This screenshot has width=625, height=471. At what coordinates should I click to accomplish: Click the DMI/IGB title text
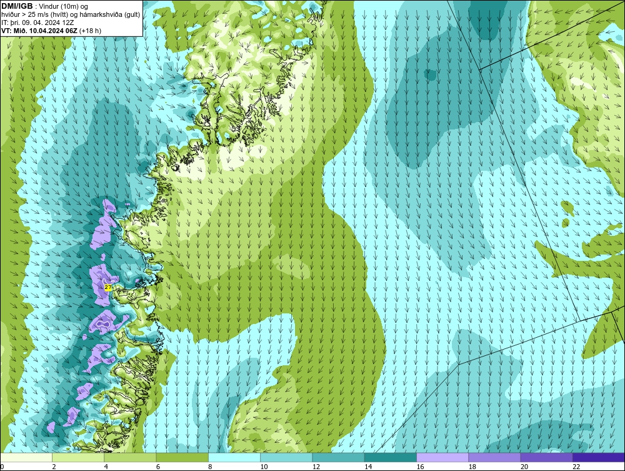click(17, 6)
